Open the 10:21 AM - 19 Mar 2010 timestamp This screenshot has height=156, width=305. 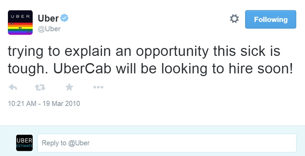tap(44, 103)
